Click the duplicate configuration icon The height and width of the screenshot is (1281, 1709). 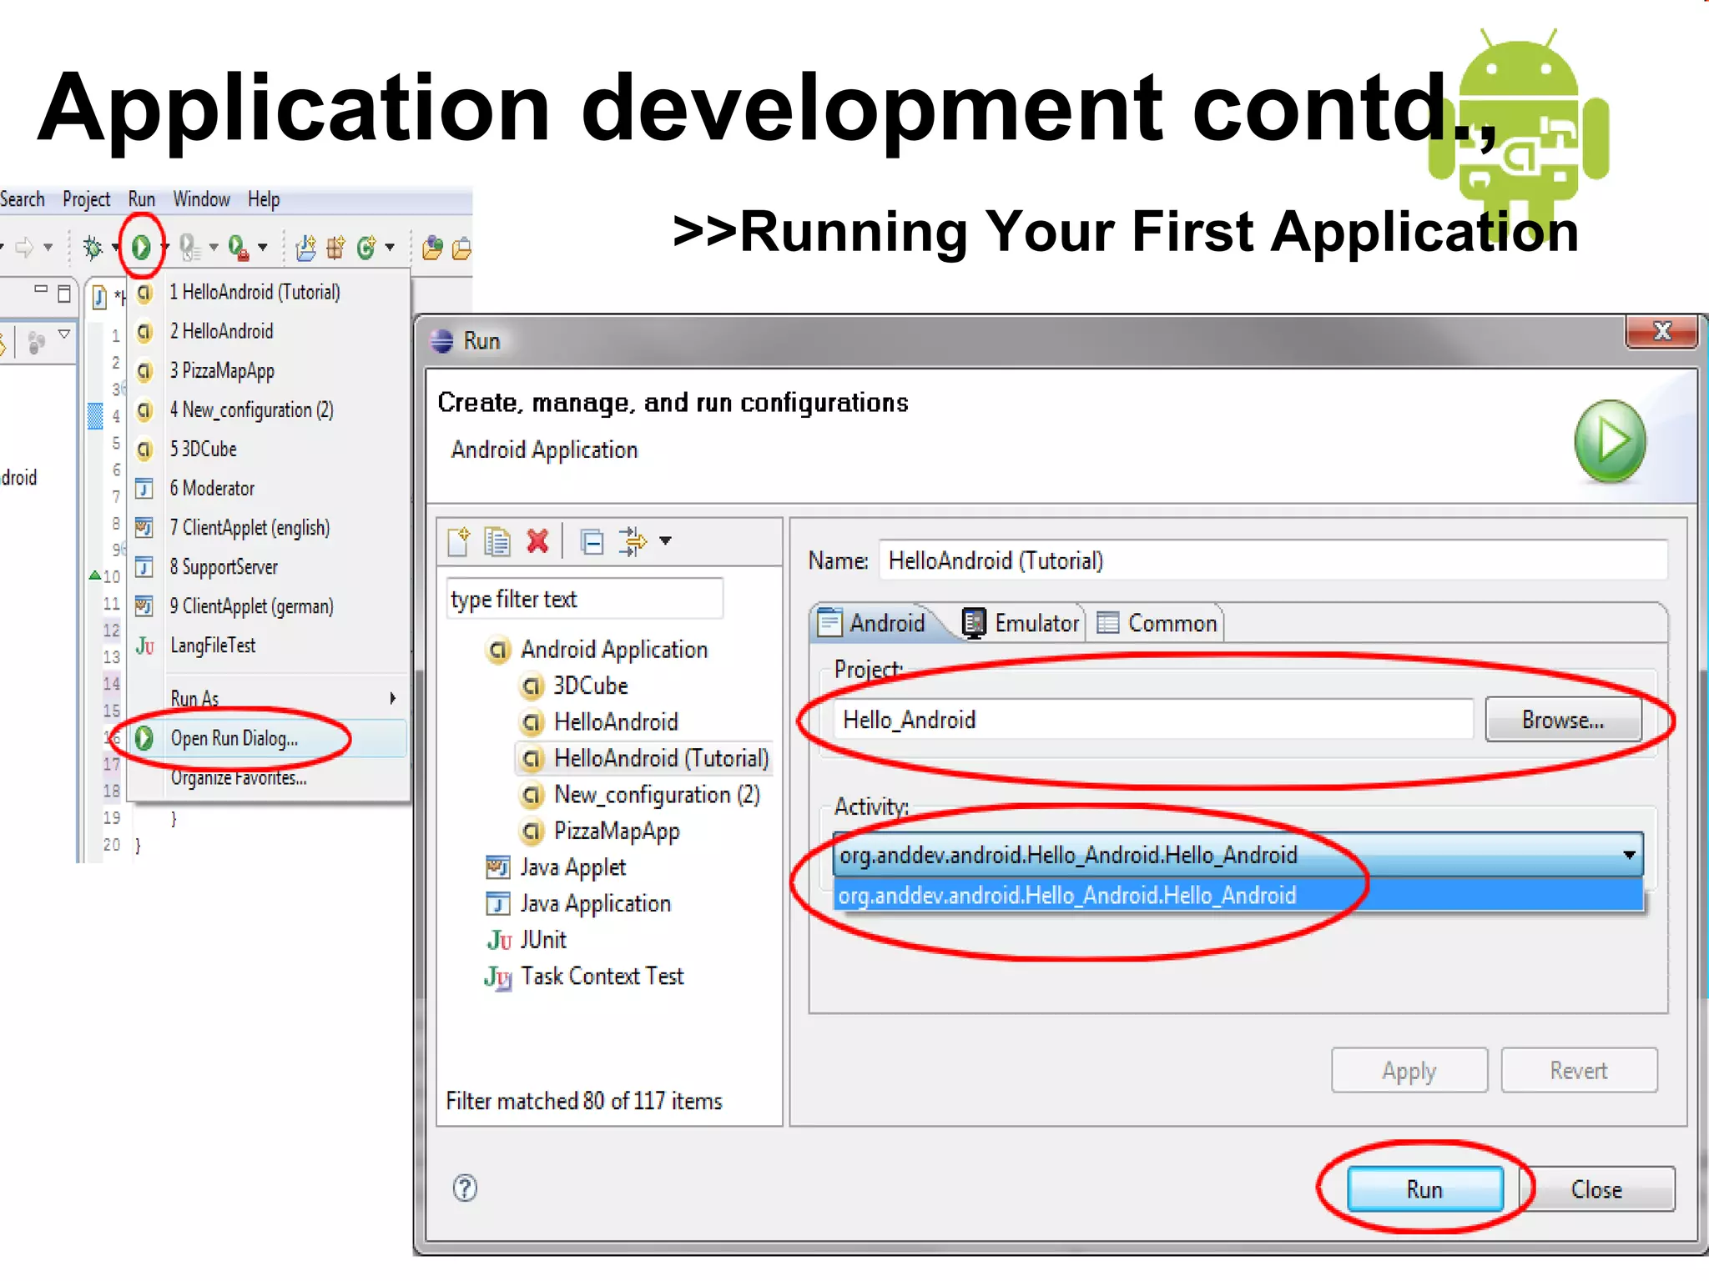(x=497, y=541)
